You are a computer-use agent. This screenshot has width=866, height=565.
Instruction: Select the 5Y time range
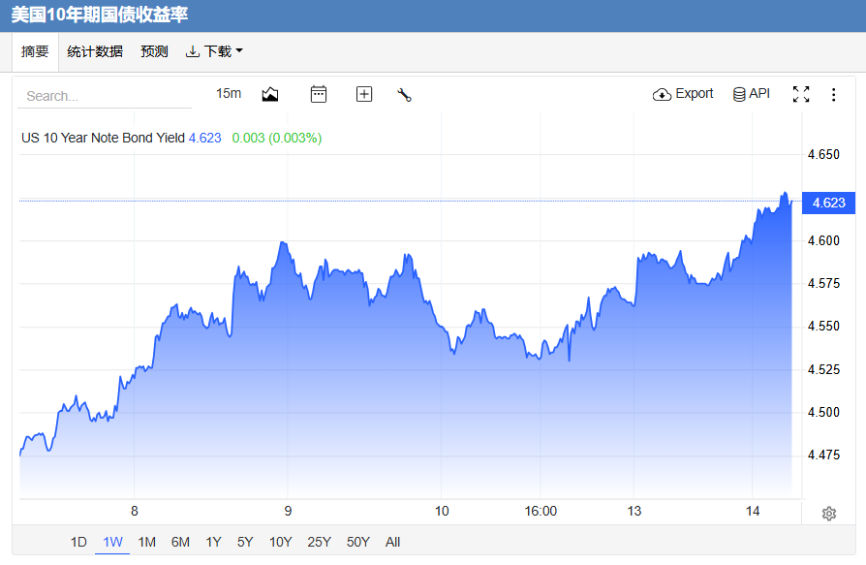tap(245, 542)
